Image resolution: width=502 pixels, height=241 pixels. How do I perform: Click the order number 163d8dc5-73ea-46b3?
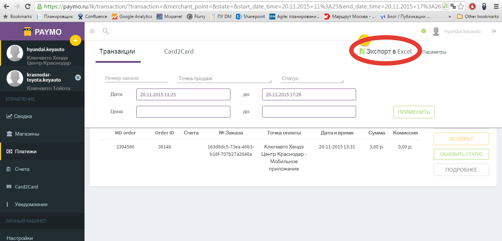[231, 151]
